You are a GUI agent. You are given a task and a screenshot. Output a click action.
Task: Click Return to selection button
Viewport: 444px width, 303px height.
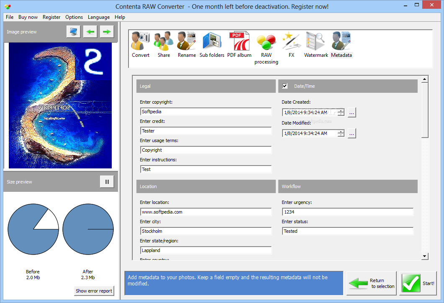(372, 283)
